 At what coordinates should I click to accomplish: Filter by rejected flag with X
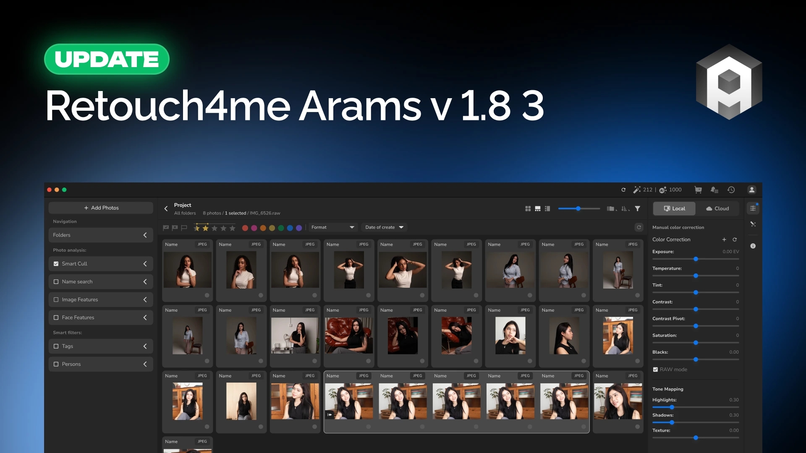pos(175,228)
